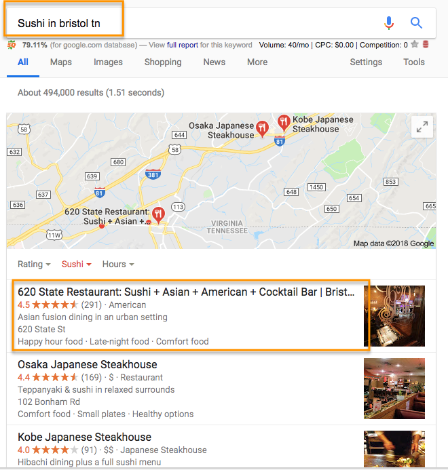
Task: Expand the map with the fullscreen arrows
Action: pyautogui.click(x=422, y=127)
